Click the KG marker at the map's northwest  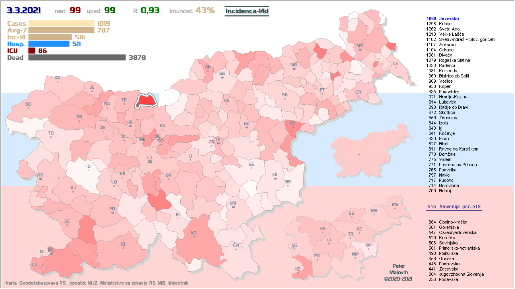click(x=57, y=78)
